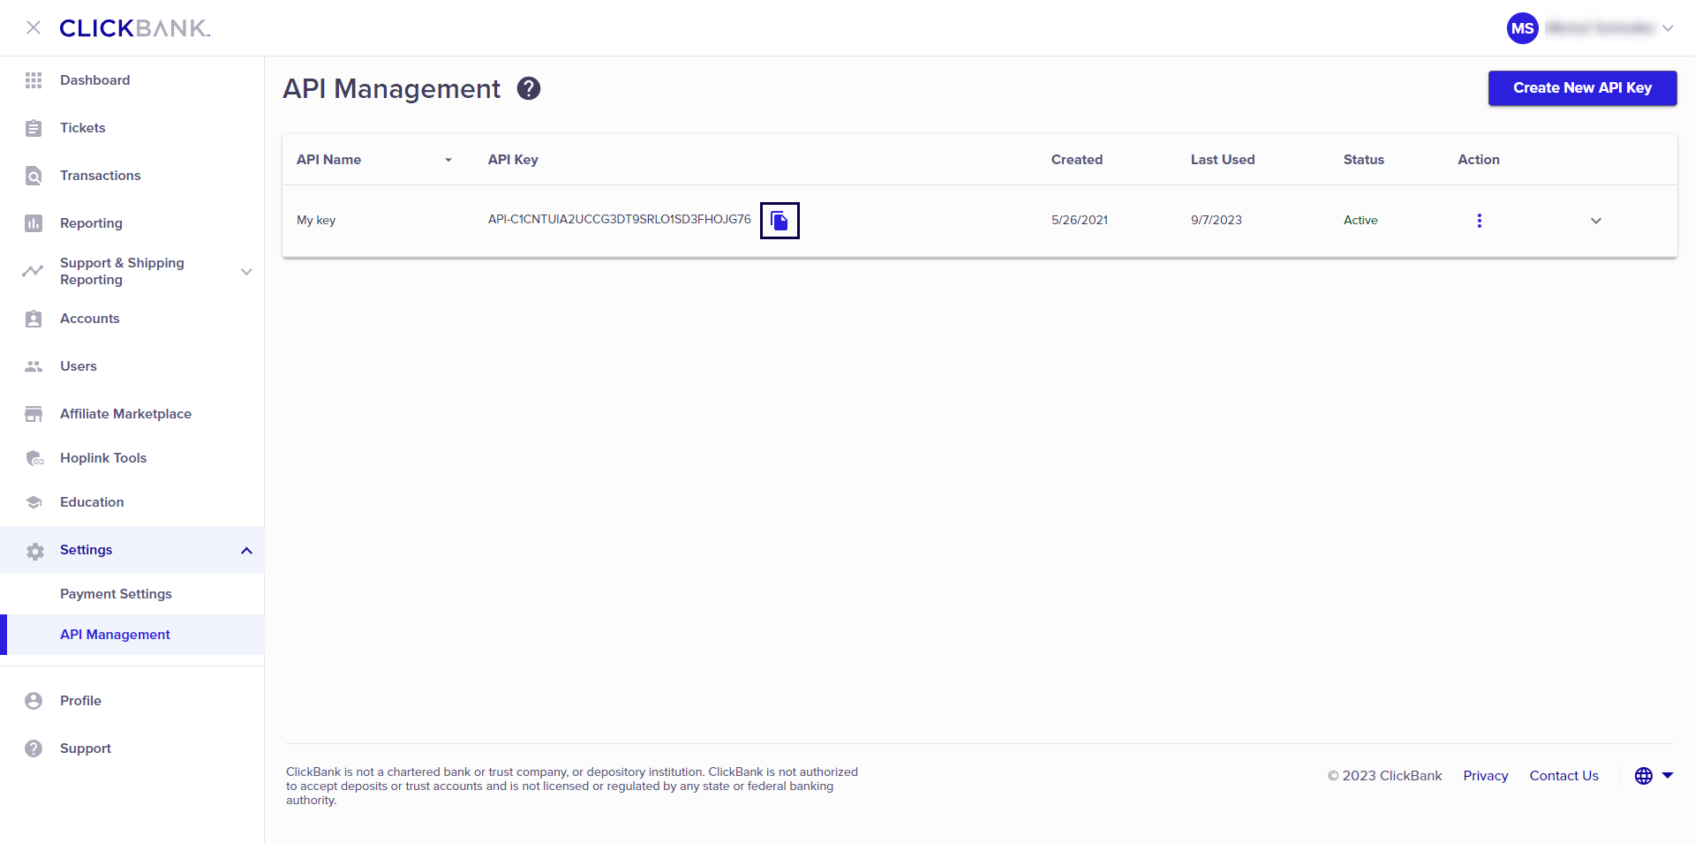Viewport: 1695px width, 843px height.
Task: Open Hoplink Tools page
Action: click(x=103, y=458)
